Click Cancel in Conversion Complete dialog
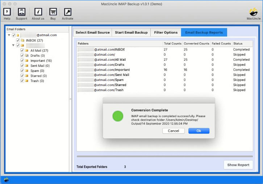 (x=174, y=131)
